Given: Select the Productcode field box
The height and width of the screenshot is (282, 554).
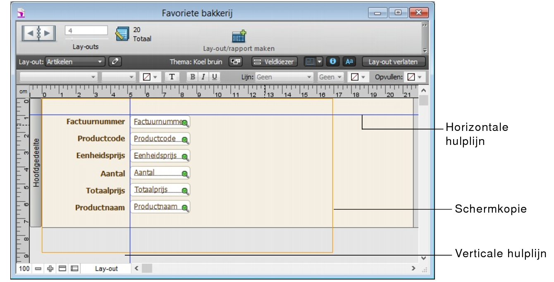Looking at the screenshot, I should click(x=160, y=139).
